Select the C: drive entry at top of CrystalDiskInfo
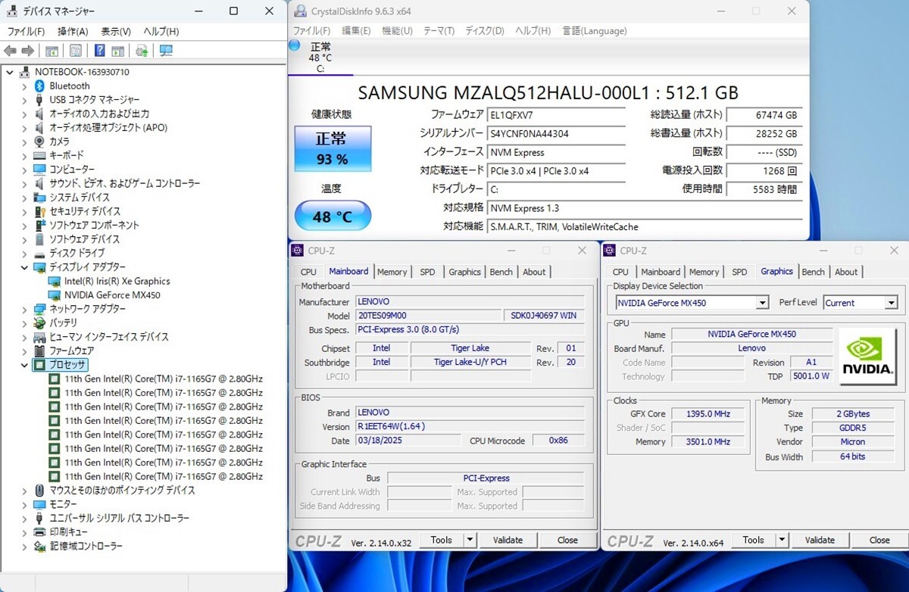This screenshot has height=592, width=909. click(320, 58)
